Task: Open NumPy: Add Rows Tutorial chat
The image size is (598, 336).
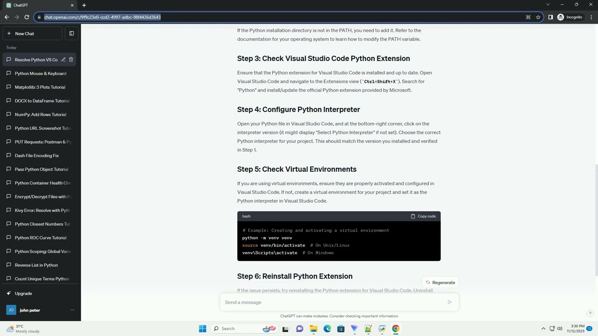Action: coord(40,114)
